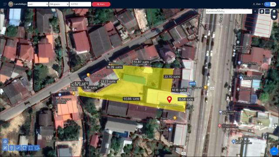This screenshot has height=157, width=279.
Task: Select the eraser clear-drawing tool
Action: click(x=5, y=142)
